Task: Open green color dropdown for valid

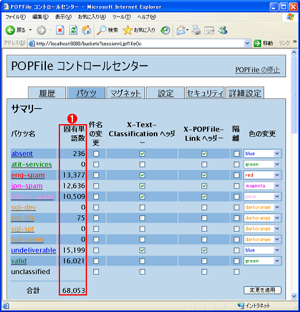Action: [262, 261]
